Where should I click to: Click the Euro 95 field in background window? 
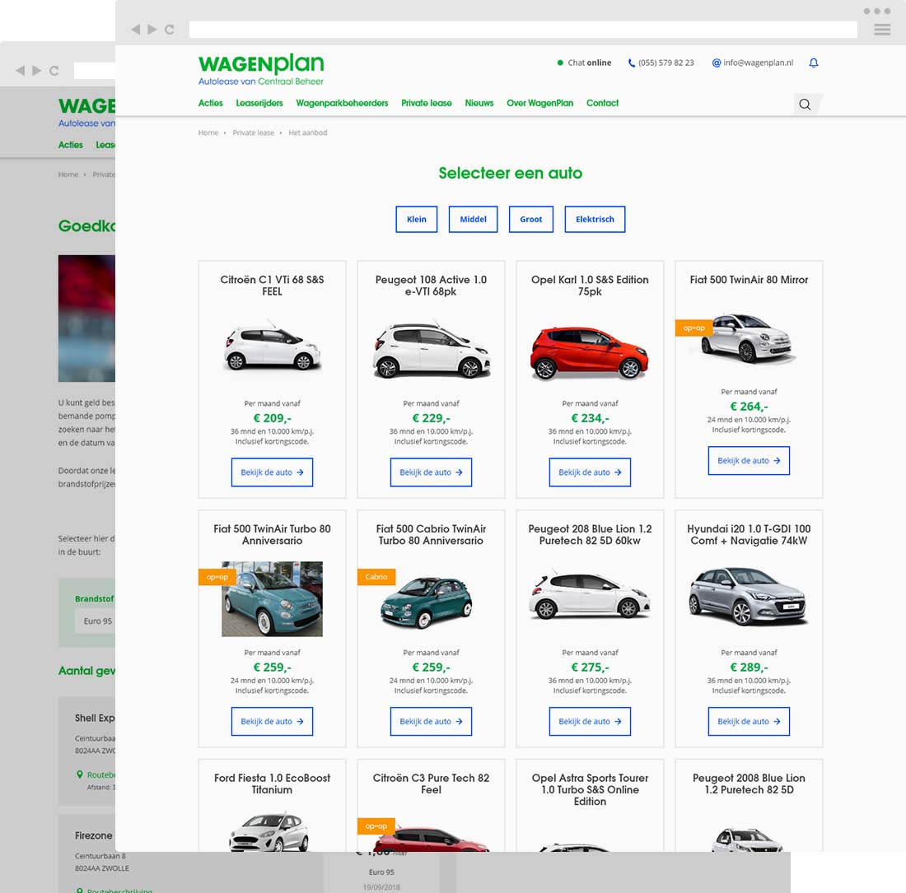96,621
